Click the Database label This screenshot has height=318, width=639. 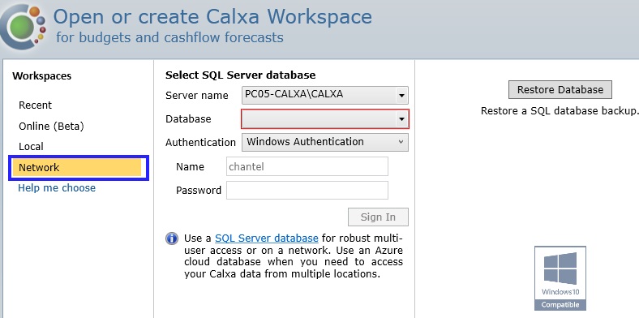coord(188,119)
